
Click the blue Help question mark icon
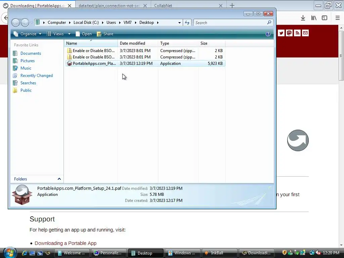click(268, 34)
